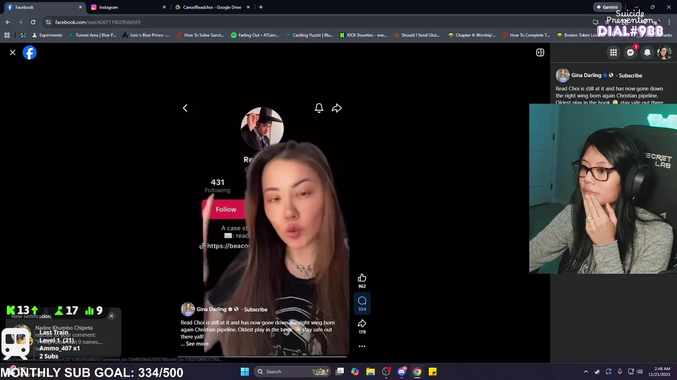This screenshot has height=380, width=677.
Task: Subscribe to Gina Darling under reel
Action: 255,309
